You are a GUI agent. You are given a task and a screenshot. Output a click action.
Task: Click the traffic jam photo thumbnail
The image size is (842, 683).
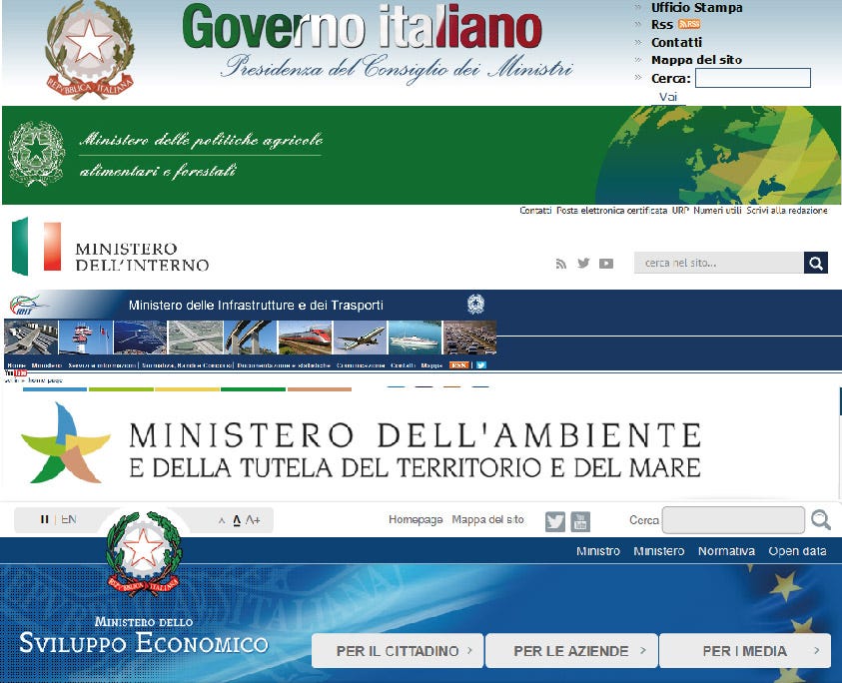469,338
